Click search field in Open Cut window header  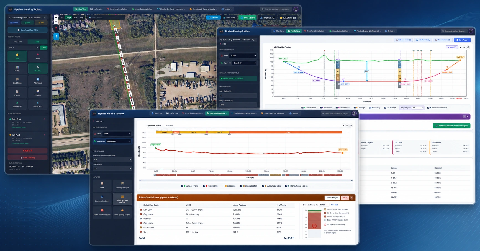coord(336,113)
